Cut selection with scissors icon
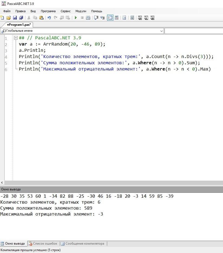The image size is (223, 253). pyautogui.click(x=29, y=18)
